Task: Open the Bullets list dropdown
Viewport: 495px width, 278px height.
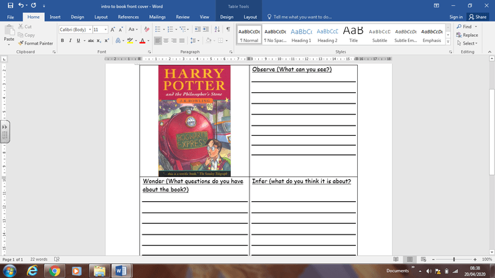Action: (x=164, y=29)
